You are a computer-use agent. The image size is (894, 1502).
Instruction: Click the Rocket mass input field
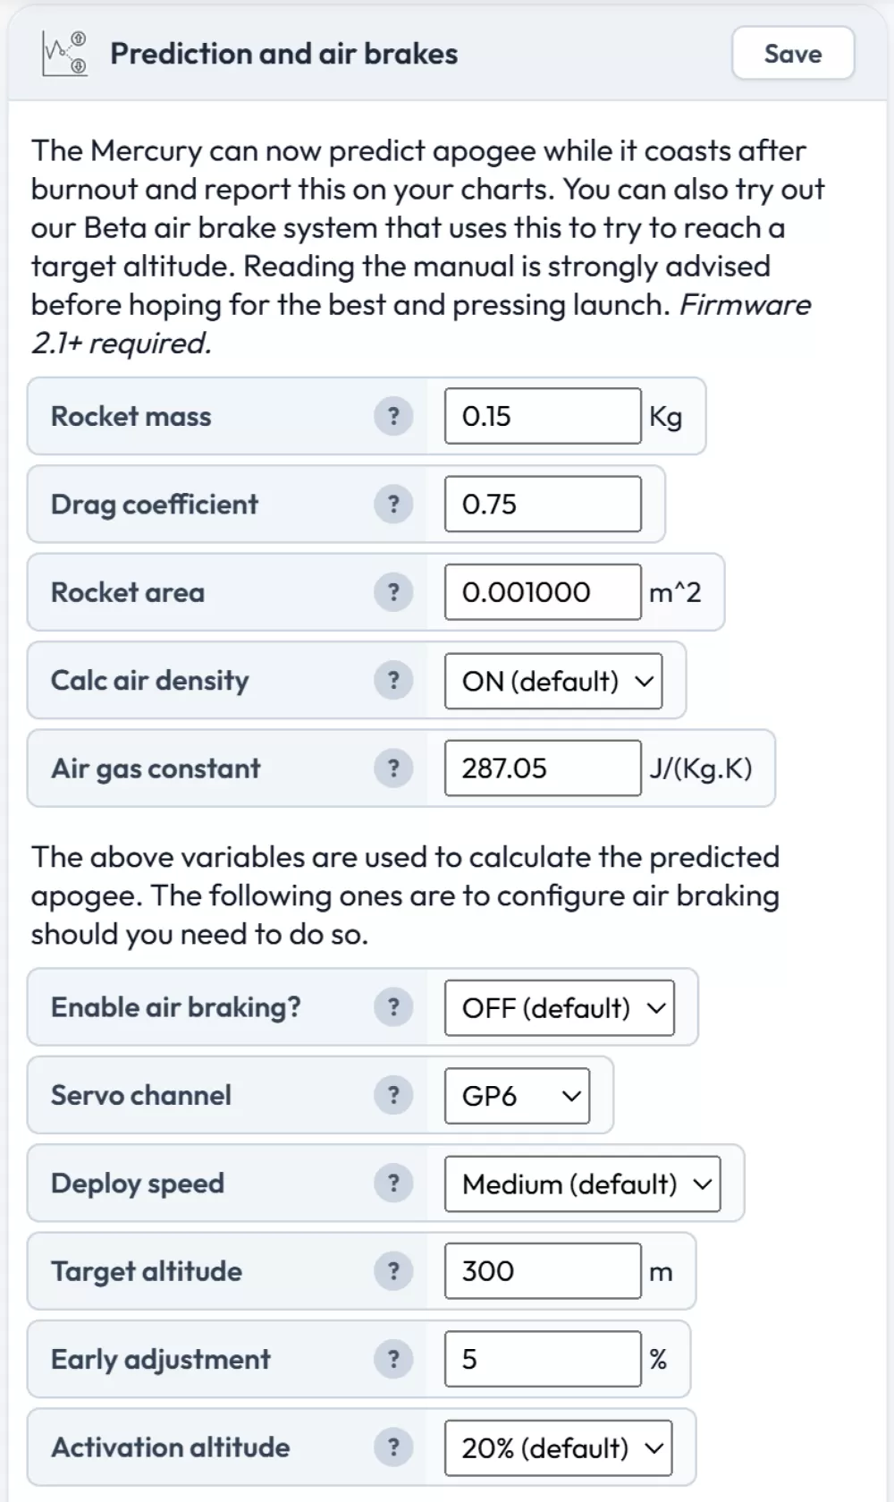(543, 416)
